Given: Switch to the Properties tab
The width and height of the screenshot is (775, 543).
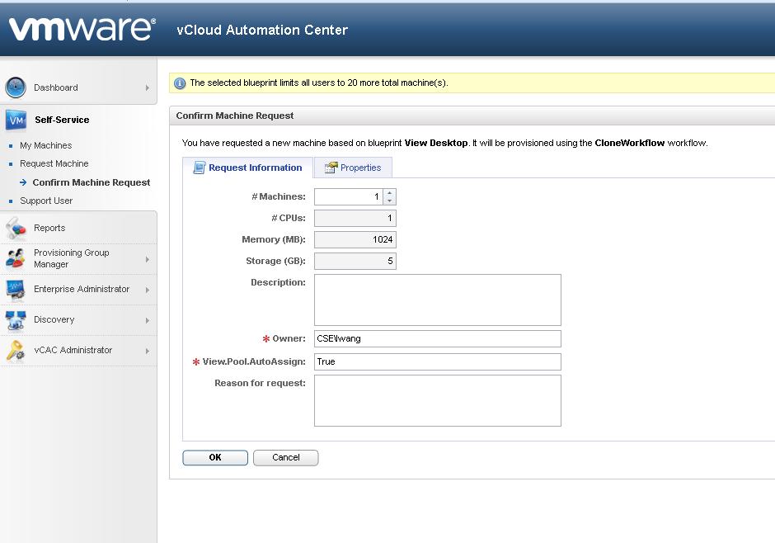Looking at the screenshot, I should (353, 168).
